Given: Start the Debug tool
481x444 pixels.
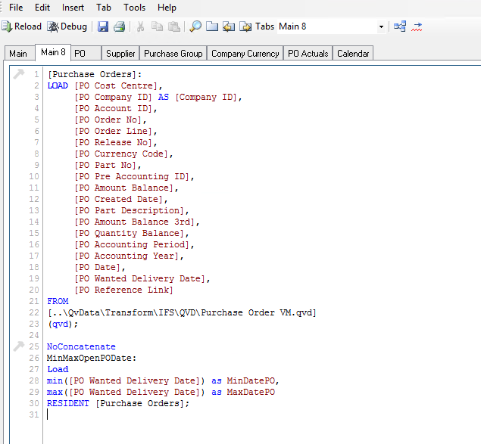Looking at the screenshot, I should click(67, 26).
